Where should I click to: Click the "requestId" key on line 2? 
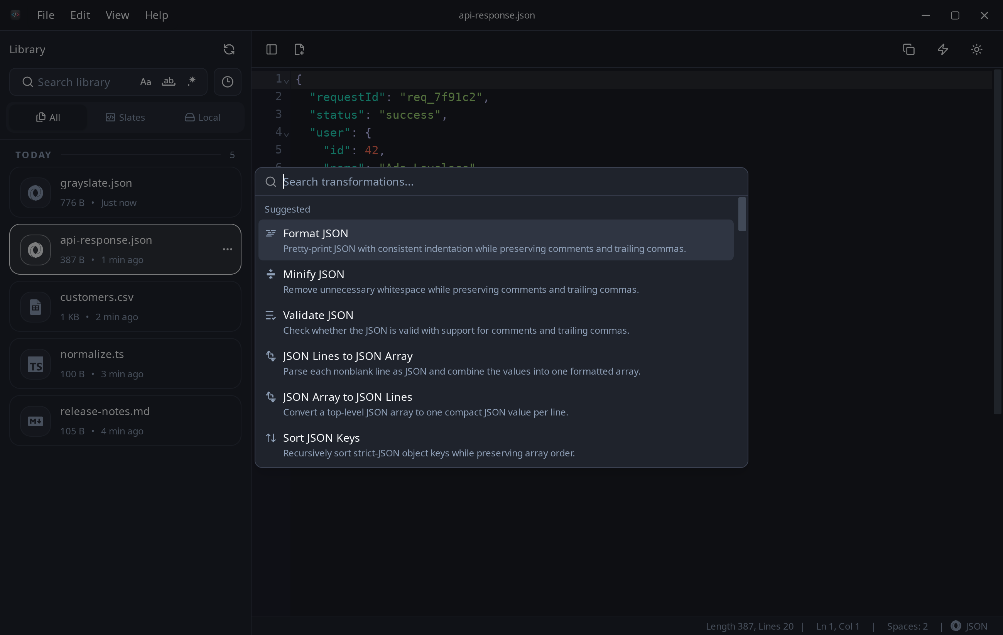coord(347,97)
